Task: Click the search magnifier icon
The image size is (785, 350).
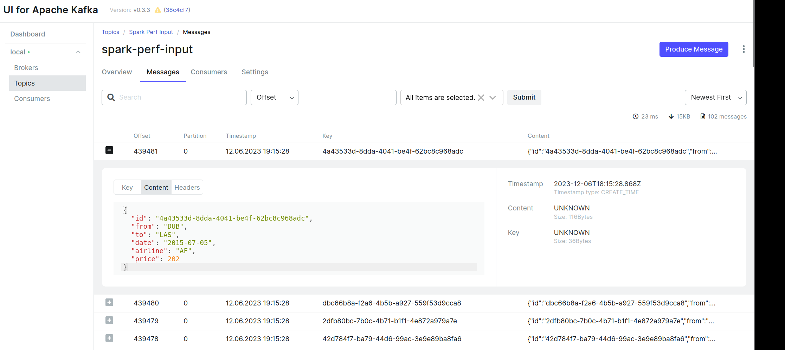Action: [111, 97]
